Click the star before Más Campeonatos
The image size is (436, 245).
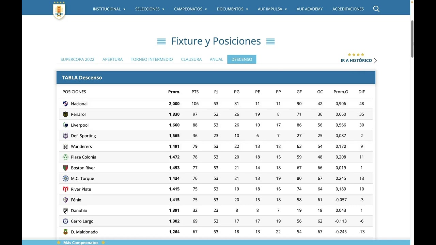(59, 242)
